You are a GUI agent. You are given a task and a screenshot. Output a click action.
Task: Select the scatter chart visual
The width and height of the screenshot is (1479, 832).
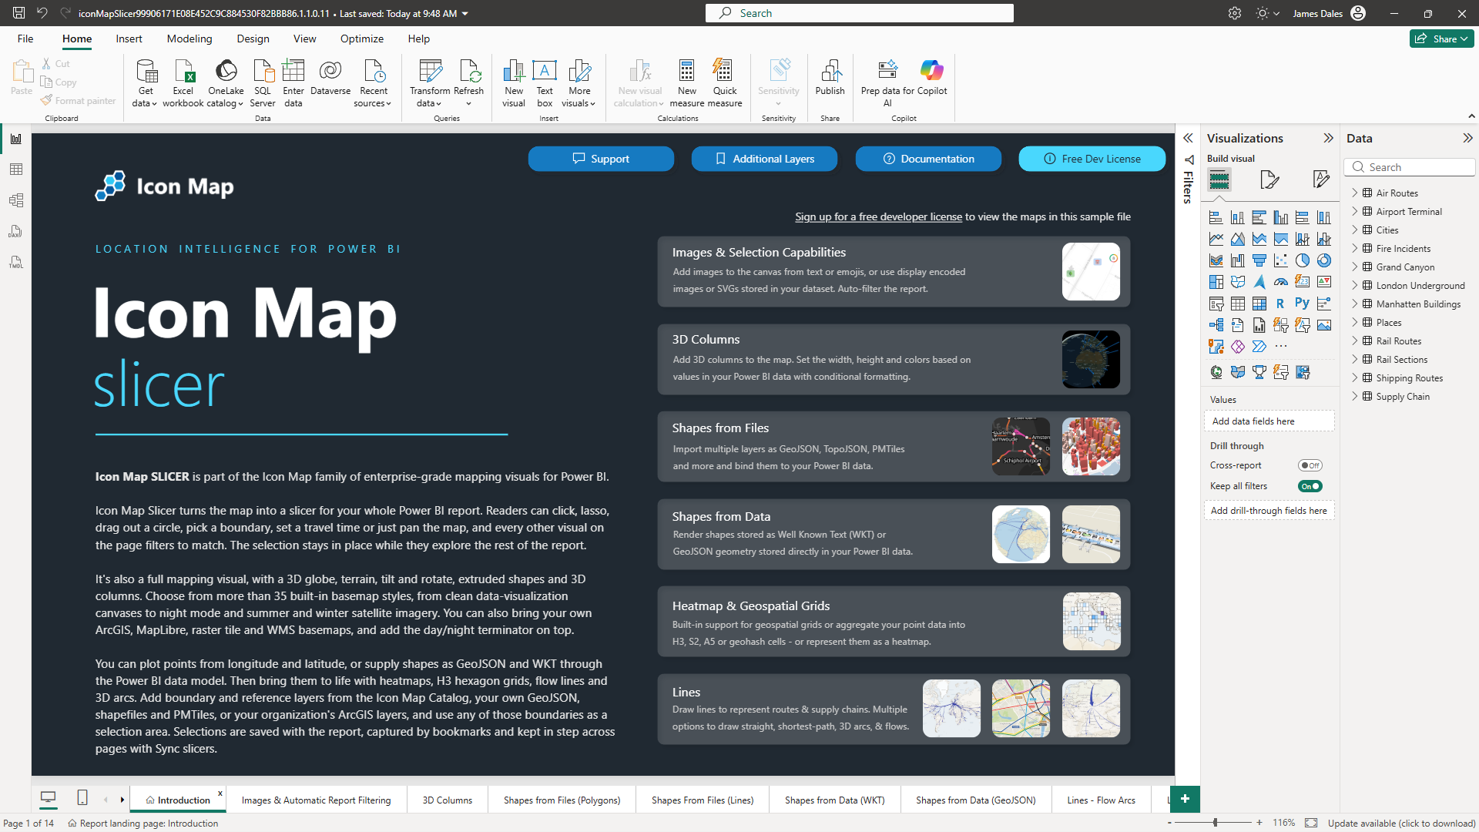point(1280,260)
